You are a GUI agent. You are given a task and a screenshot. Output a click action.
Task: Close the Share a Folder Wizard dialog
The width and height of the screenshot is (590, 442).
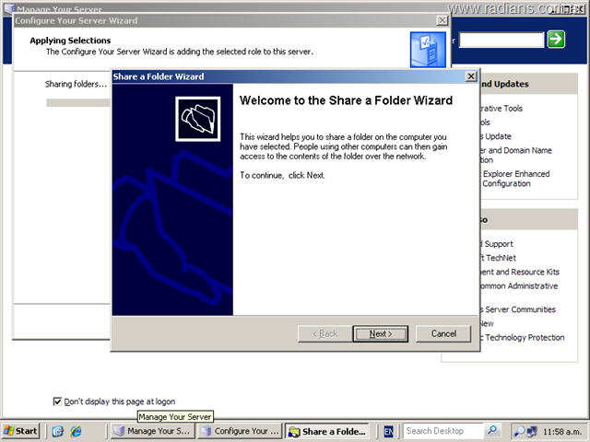[471, 76]
